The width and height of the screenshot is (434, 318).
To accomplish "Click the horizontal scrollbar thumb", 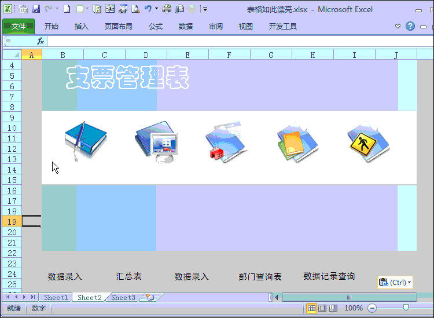I will [x=350, y=297].
